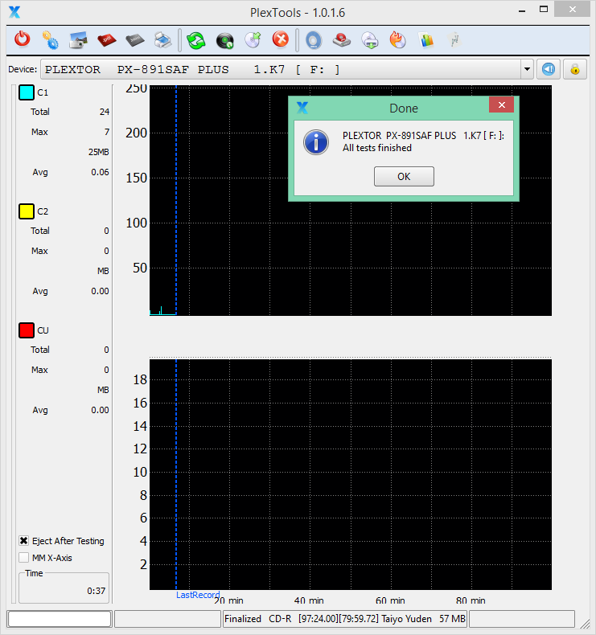Close the Done dialog with the red X

tap(501, 104)
